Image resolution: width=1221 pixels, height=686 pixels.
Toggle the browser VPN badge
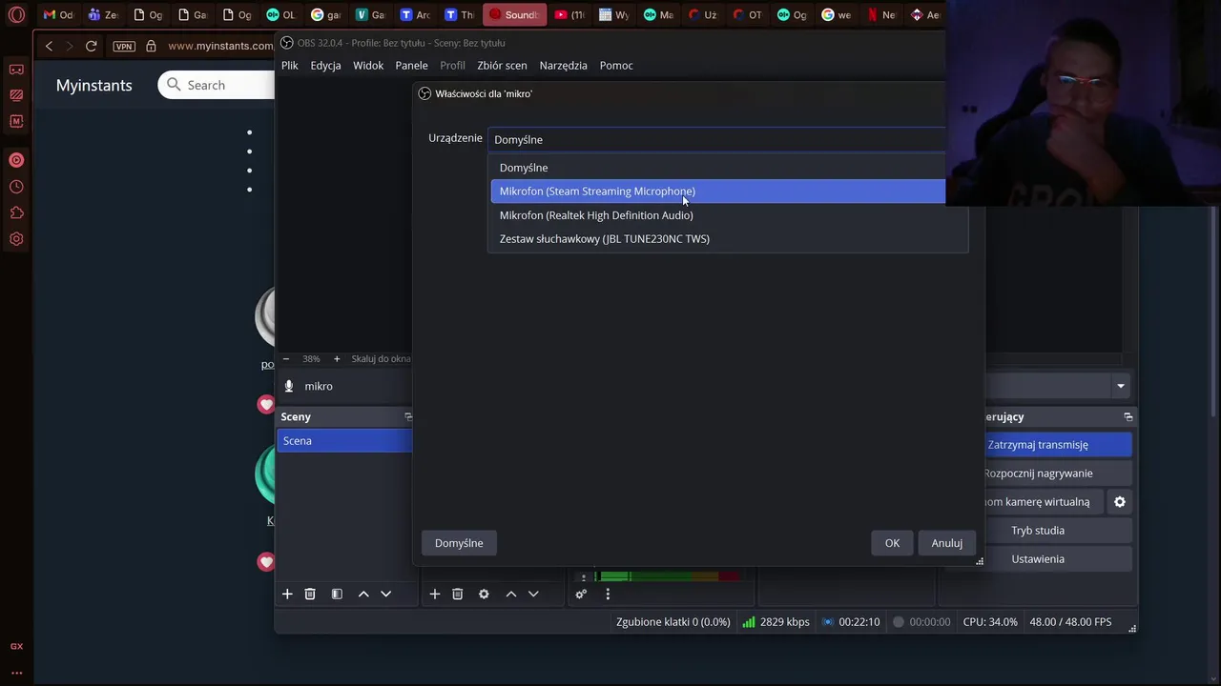(124, 46)
